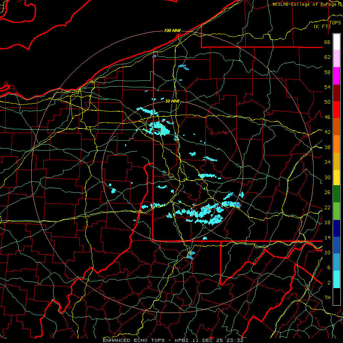This screenshot has width=343, height=343.
Task: Click the legend value '62'
Action: 327,57
